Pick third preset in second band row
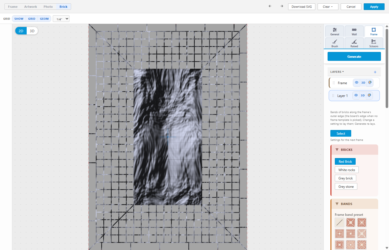 point(362,234)
